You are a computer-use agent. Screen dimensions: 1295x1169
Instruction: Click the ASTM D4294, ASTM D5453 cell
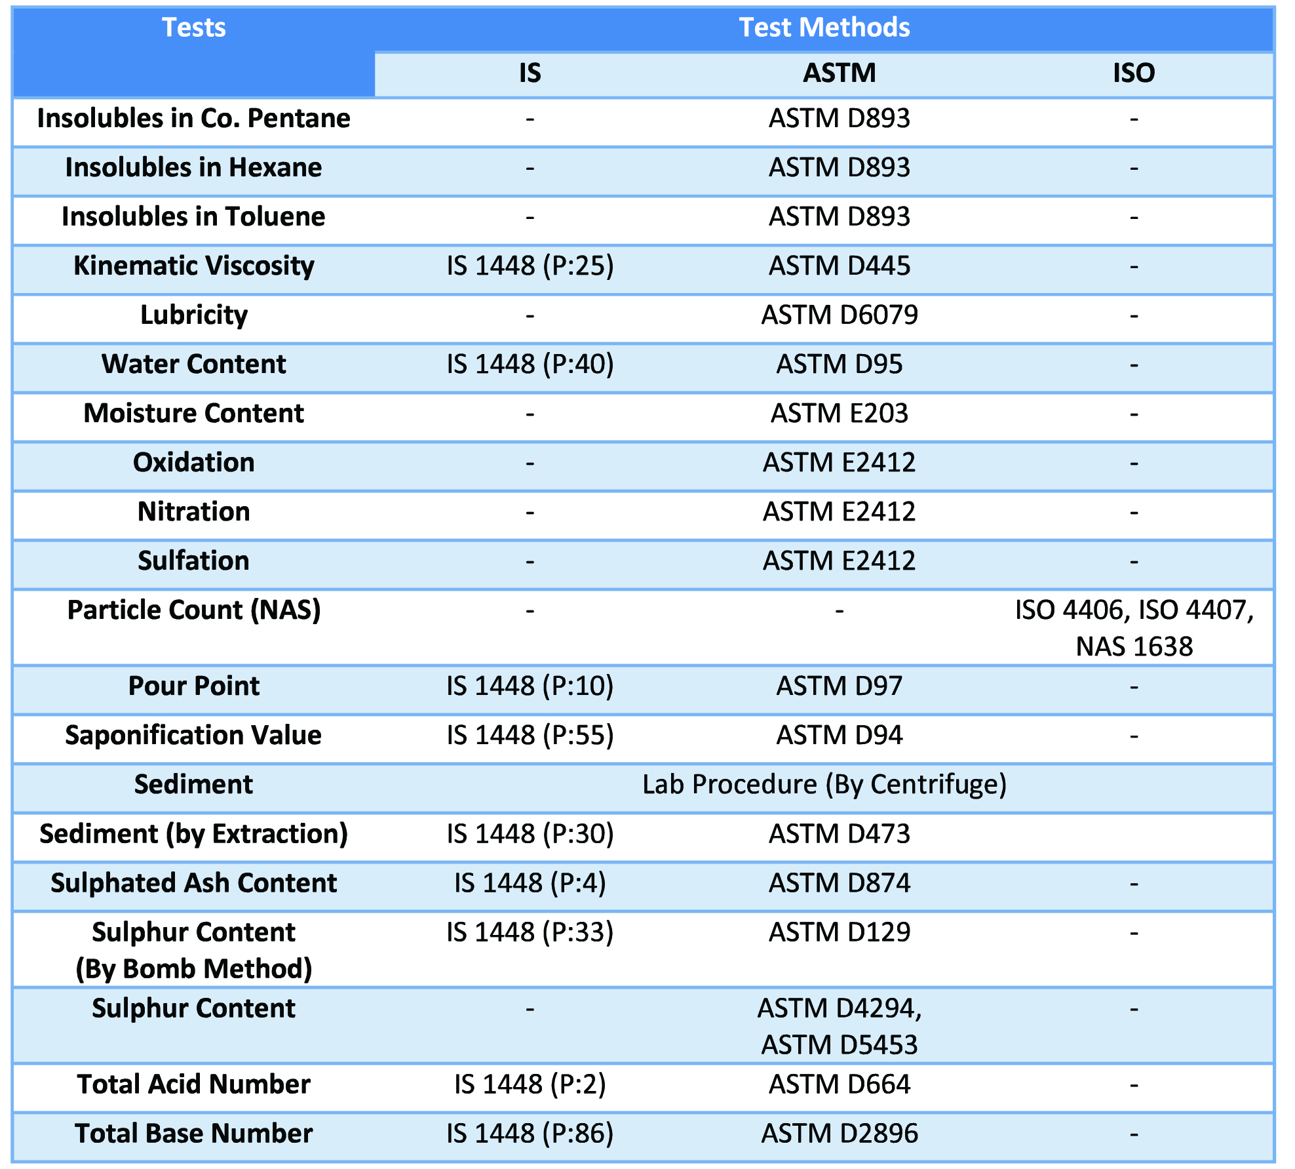pyautogui.click(x=839, y=1026)
